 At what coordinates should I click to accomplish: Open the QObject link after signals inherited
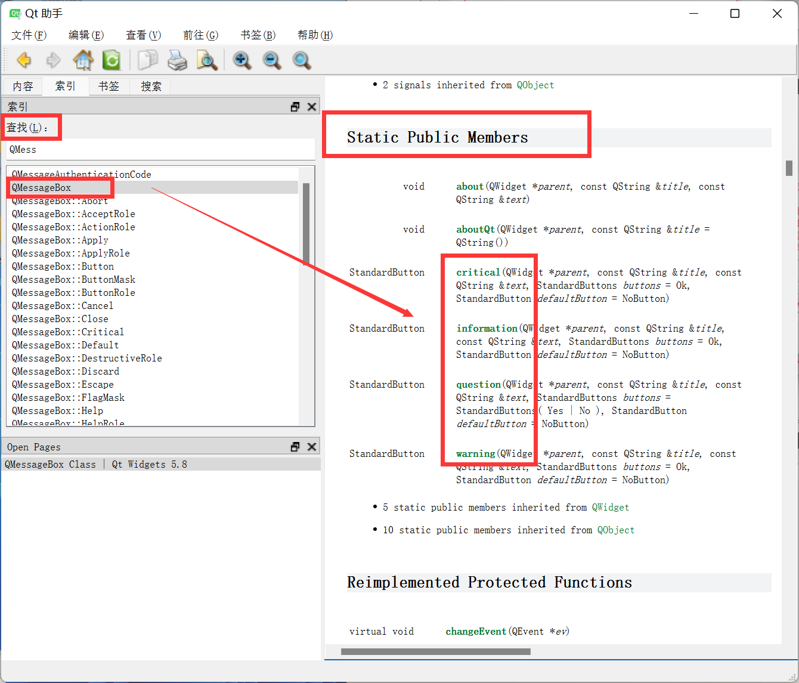click(535, 85)
